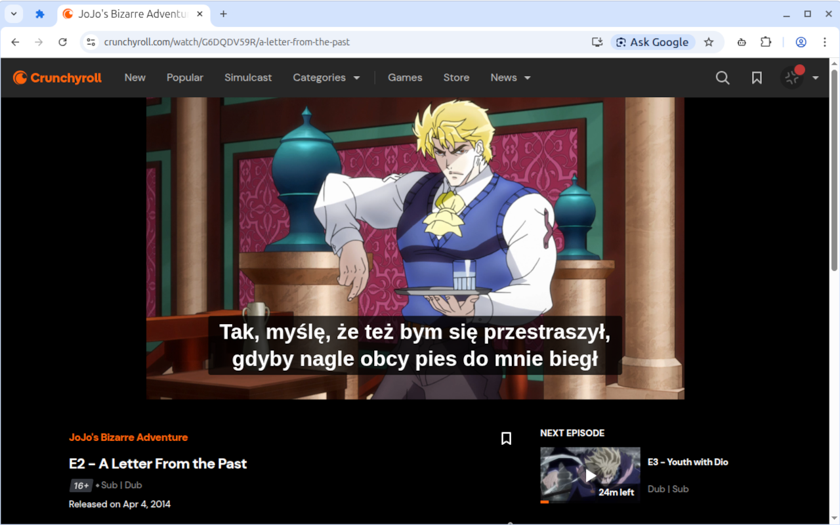This screenshot has width=840, height=525.
Task: Click the 16+ rating badge
Action: click(x=81, y=486)
